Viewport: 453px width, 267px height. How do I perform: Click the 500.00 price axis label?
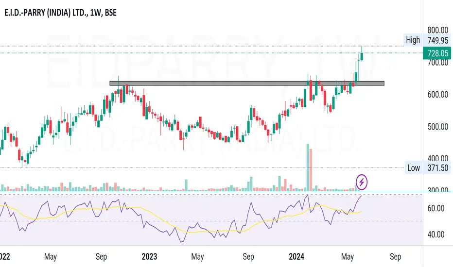point(437,127)
